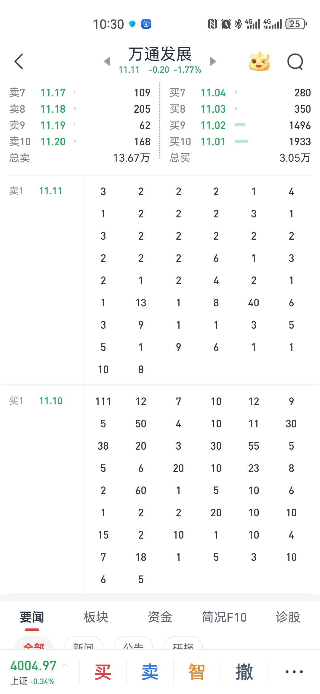Switch to the 资金 tab
This screenshot has height=694, width=320.
(x=160, y=617)
